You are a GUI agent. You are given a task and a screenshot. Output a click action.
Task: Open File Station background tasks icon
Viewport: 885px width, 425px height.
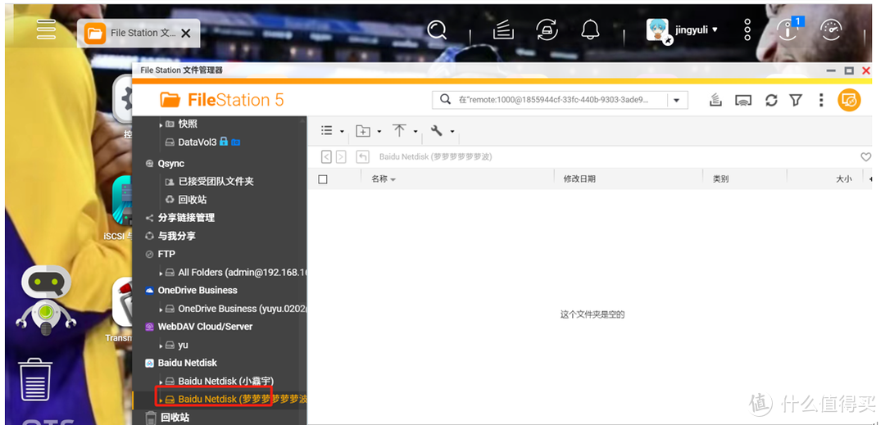tap(715, 101)
